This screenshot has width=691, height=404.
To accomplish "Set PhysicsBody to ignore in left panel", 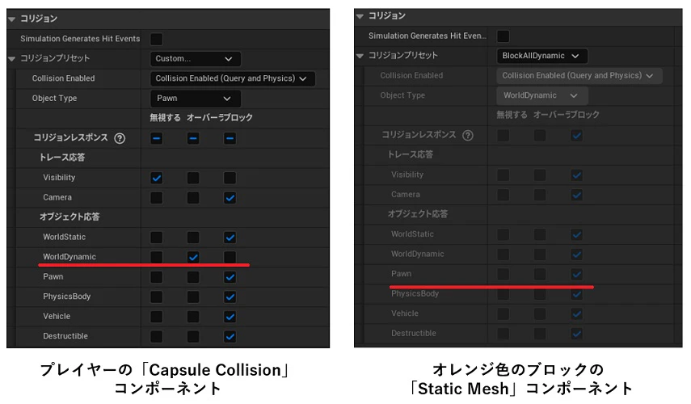I will [157, 297].
